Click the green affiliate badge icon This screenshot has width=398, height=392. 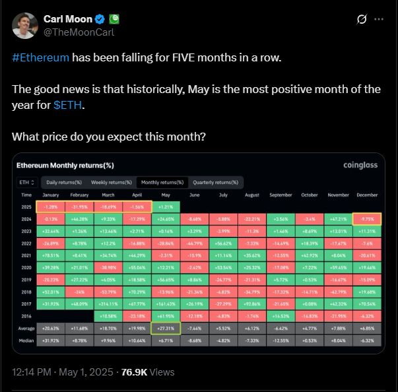click(x=114, y=18)
